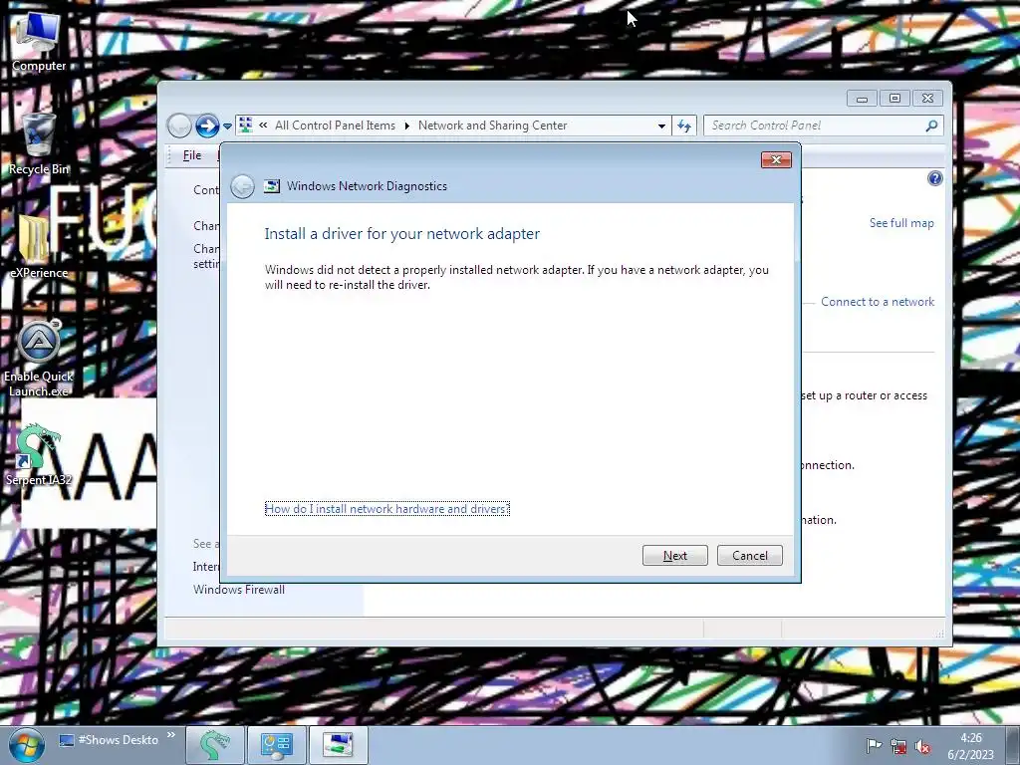Click the Windows Start orb
Viewport: 1020px width, 765px height.
(26, 745)
